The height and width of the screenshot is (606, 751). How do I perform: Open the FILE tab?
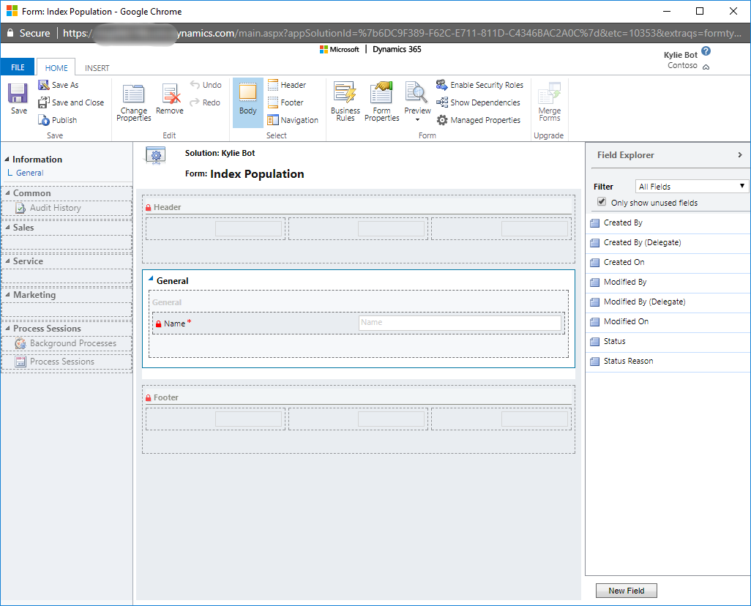point(18,67)
